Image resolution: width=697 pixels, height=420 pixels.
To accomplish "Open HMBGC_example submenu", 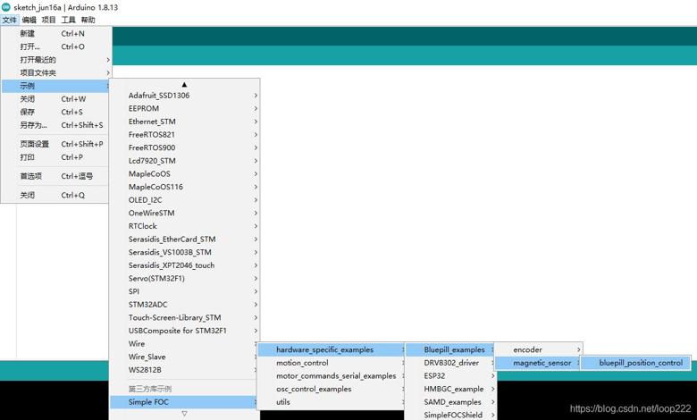I will (x=450, y=390).
